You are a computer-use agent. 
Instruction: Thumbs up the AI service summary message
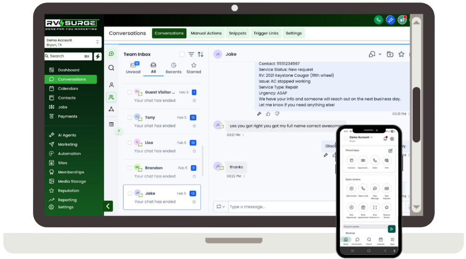point(268,114)
